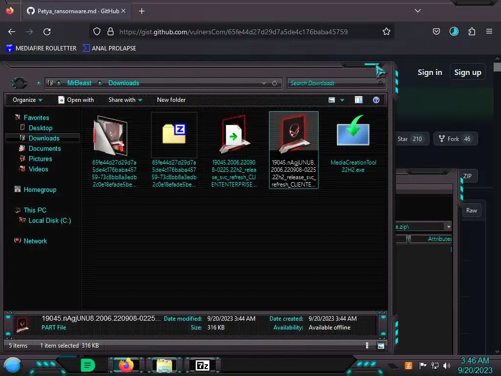This screenshot has height=376, width=501.
Task: Open Local Disk (C:) in navigation pane
Action: point(49,220)
